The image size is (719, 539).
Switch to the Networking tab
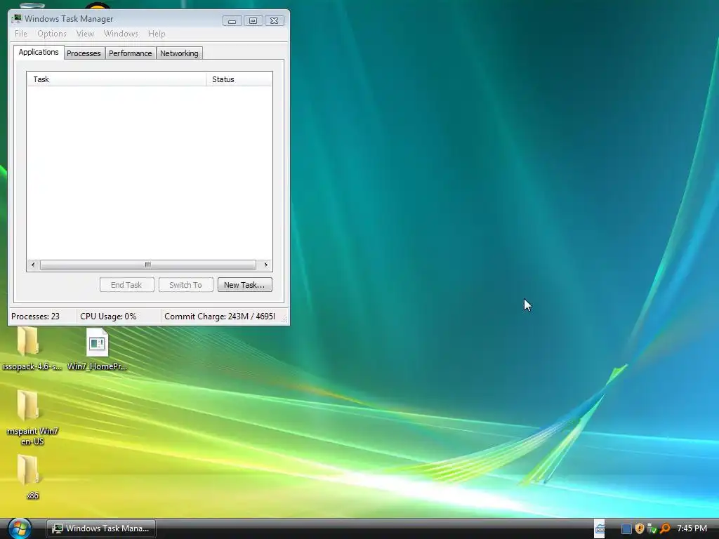[x=179, y=53]
